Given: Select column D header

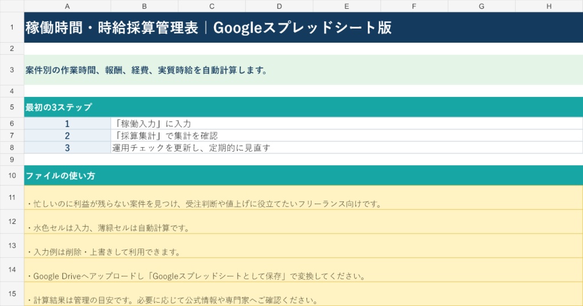Looking at the screenshot, I should pyautogui.click(x=279, y=6).
